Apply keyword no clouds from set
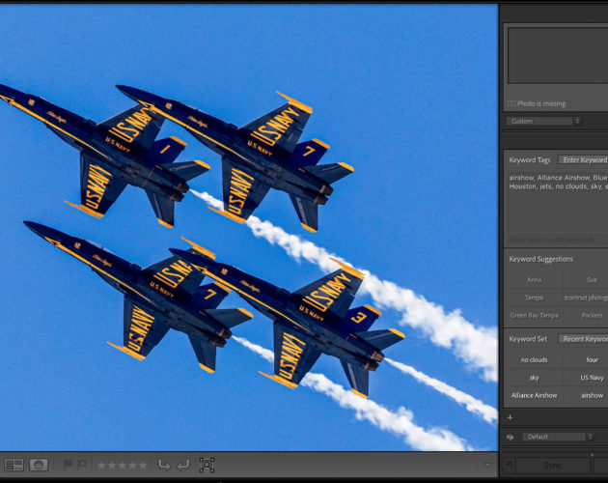The width and height of the screenshot is (608, 483). tap(534, 360)
